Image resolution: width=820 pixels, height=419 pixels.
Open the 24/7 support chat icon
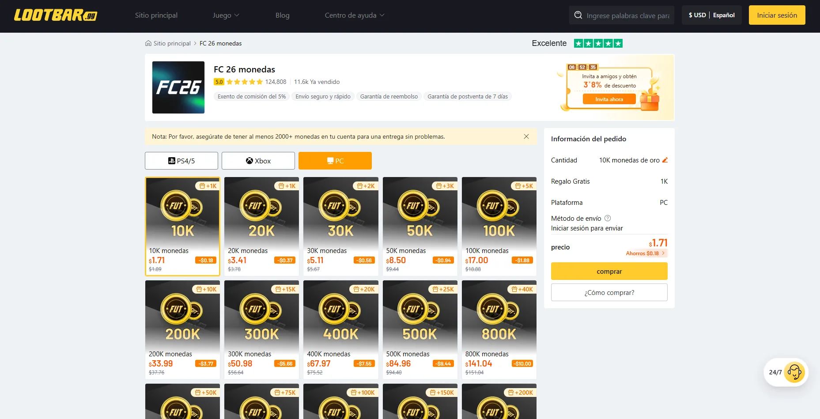794,372
